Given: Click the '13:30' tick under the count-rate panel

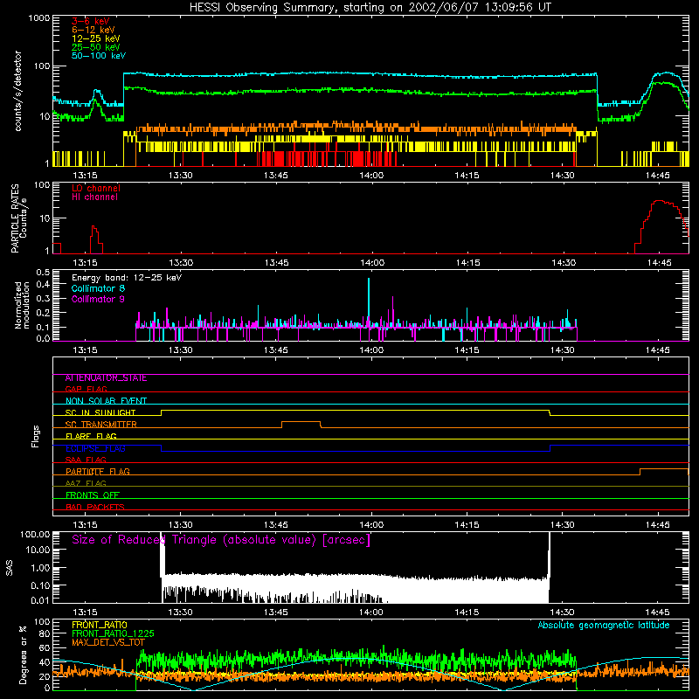Looking at the screenshot, I should coord(181,176).
